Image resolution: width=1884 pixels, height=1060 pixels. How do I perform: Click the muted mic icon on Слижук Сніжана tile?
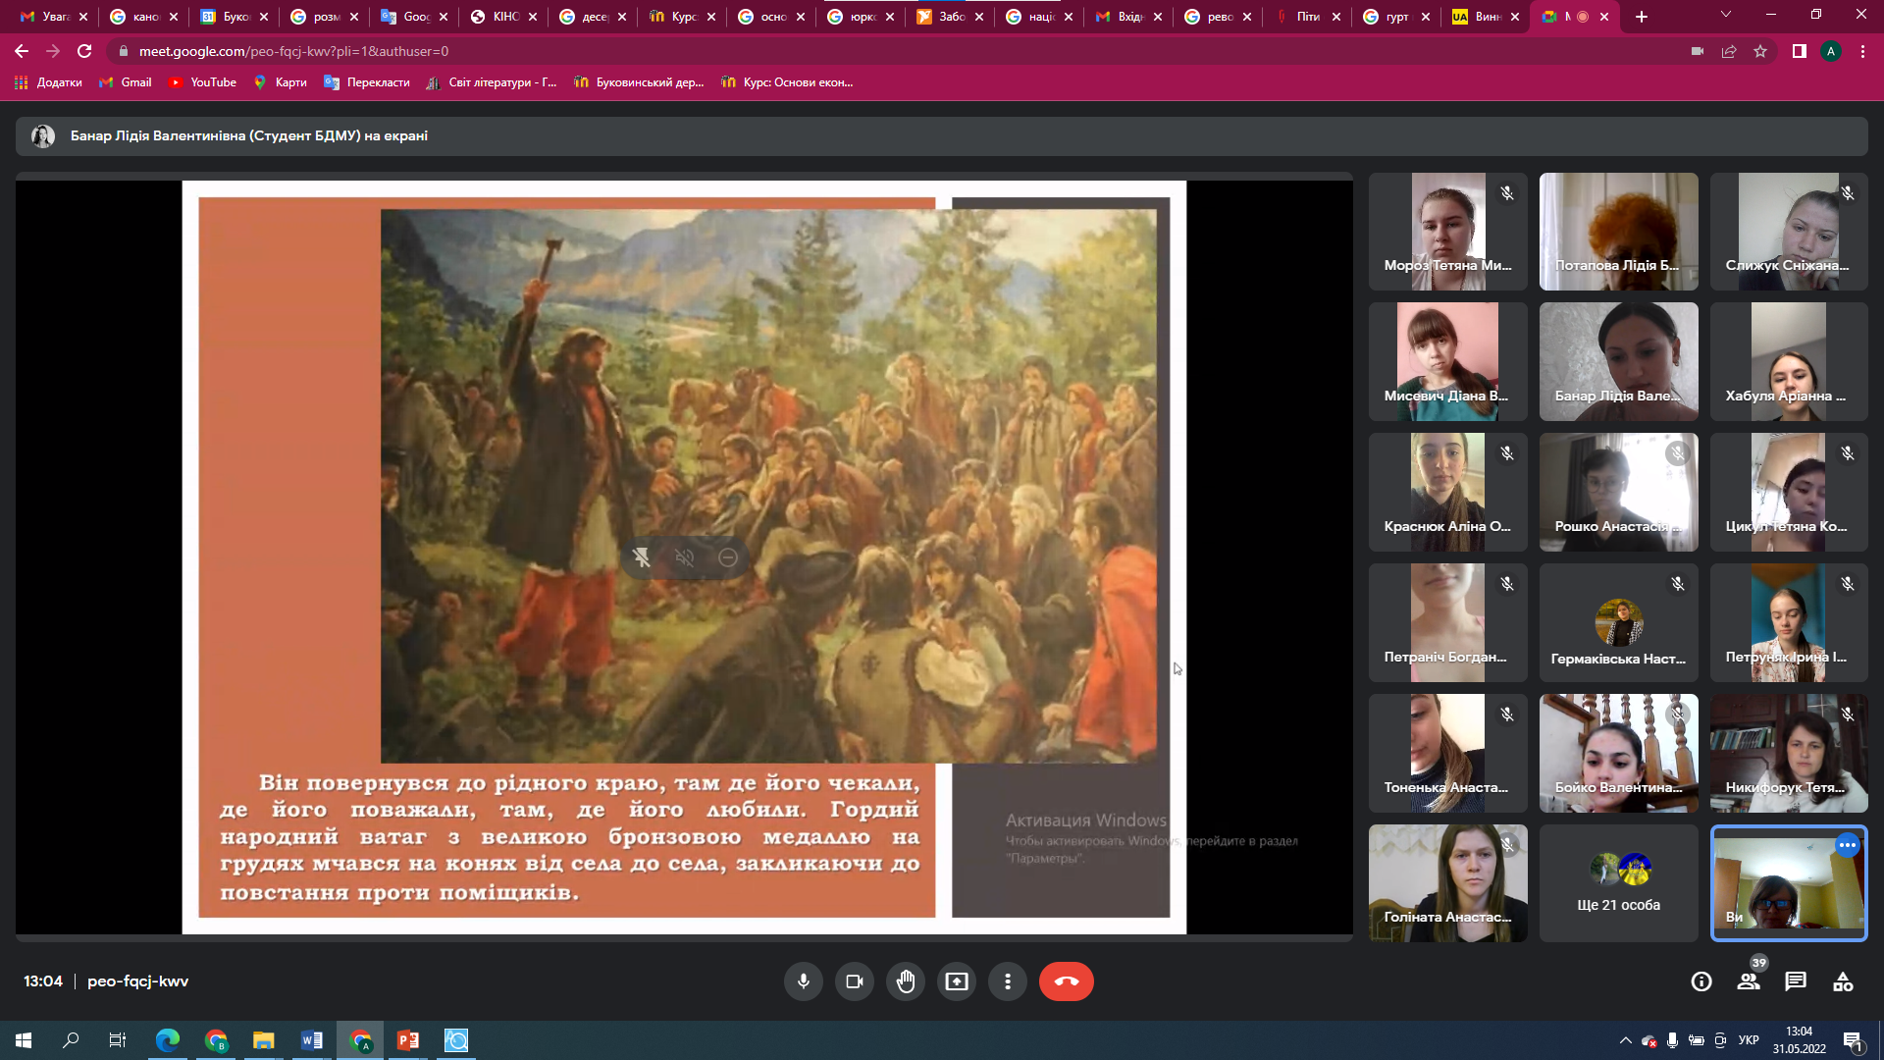(1848, 193)
